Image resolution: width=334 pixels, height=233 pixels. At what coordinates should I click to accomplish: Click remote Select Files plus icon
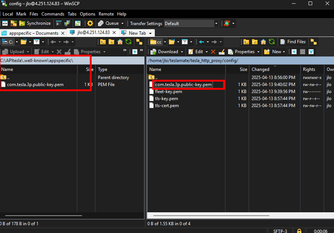click(x=294, y=52)
